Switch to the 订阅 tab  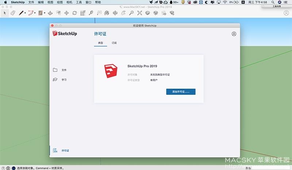pyautogui.click(x=114, y=43)
